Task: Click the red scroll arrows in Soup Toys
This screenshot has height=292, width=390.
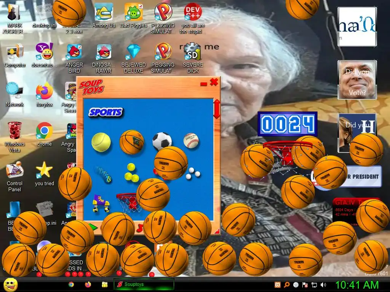Action: pos(217,109)
